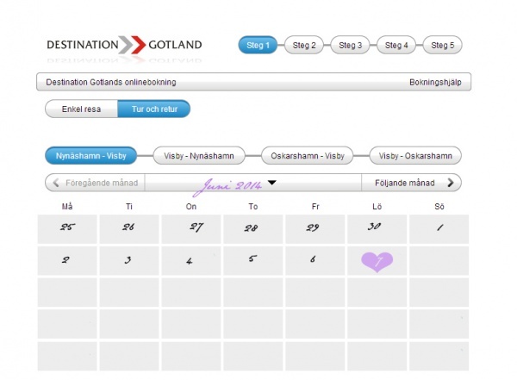Click the Fr weekday header
The image size is (517, 380).
[x=315, y=207]
